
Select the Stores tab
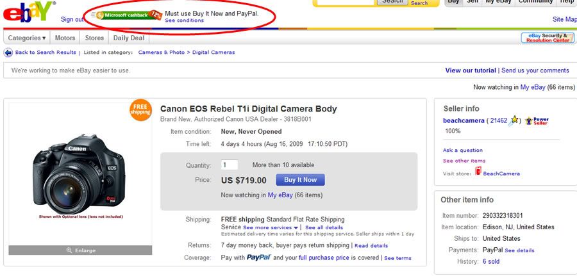94,38
